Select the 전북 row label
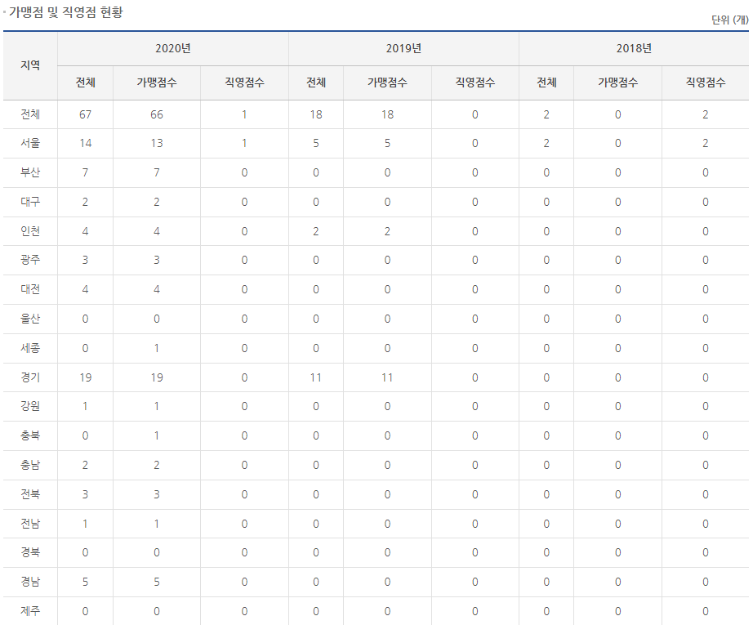This screenshot has height=625, width=753. (30, 493)
